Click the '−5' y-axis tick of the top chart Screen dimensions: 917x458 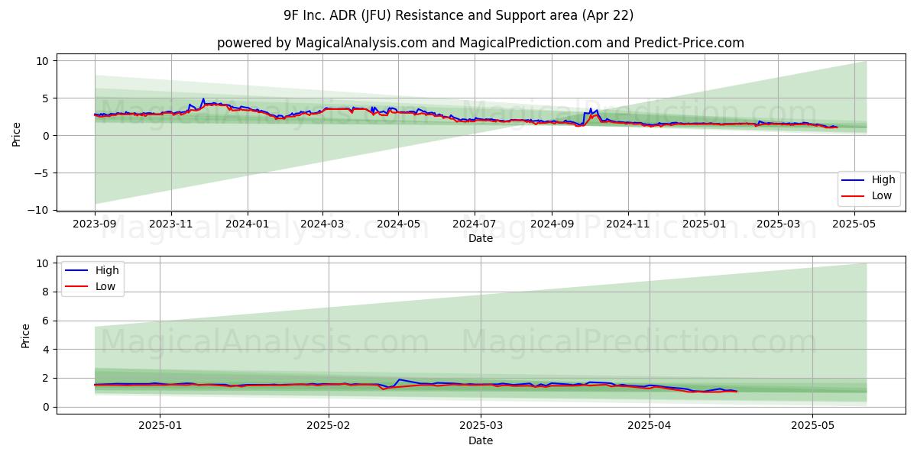click(43, 173)
